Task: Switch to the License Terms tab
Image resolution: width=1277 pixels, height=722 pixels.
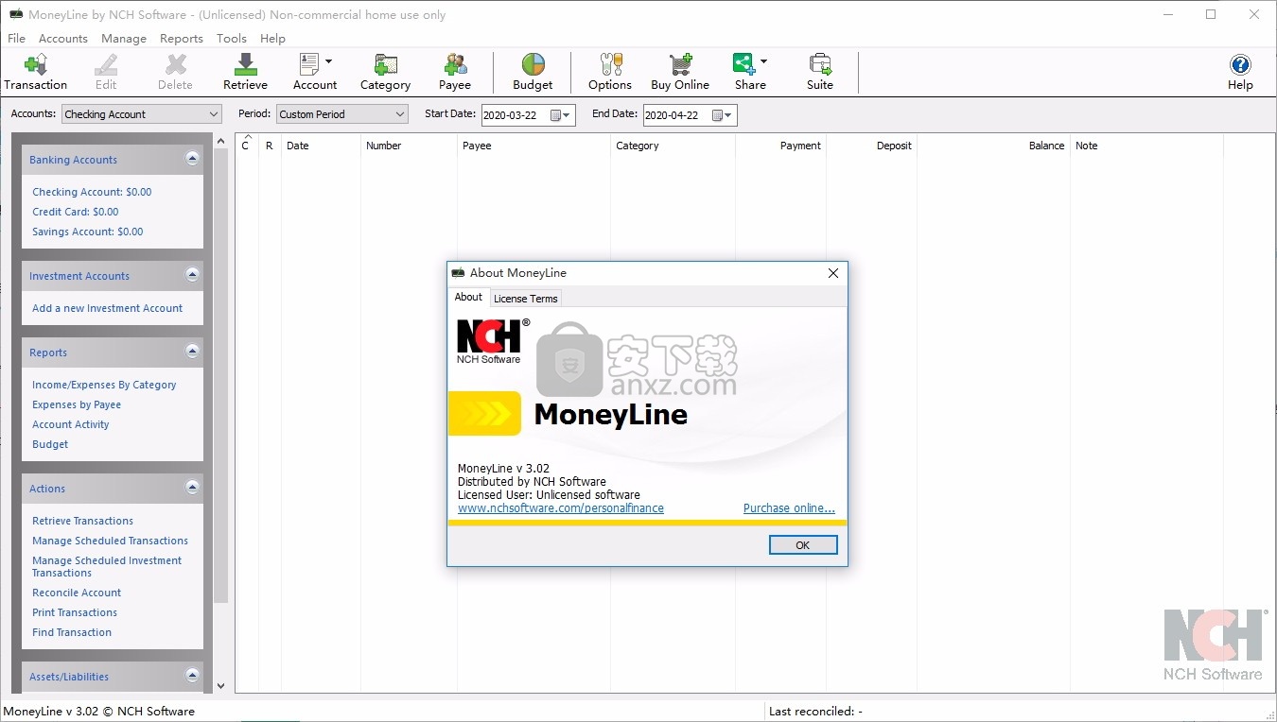Action: tap(526, 299)
